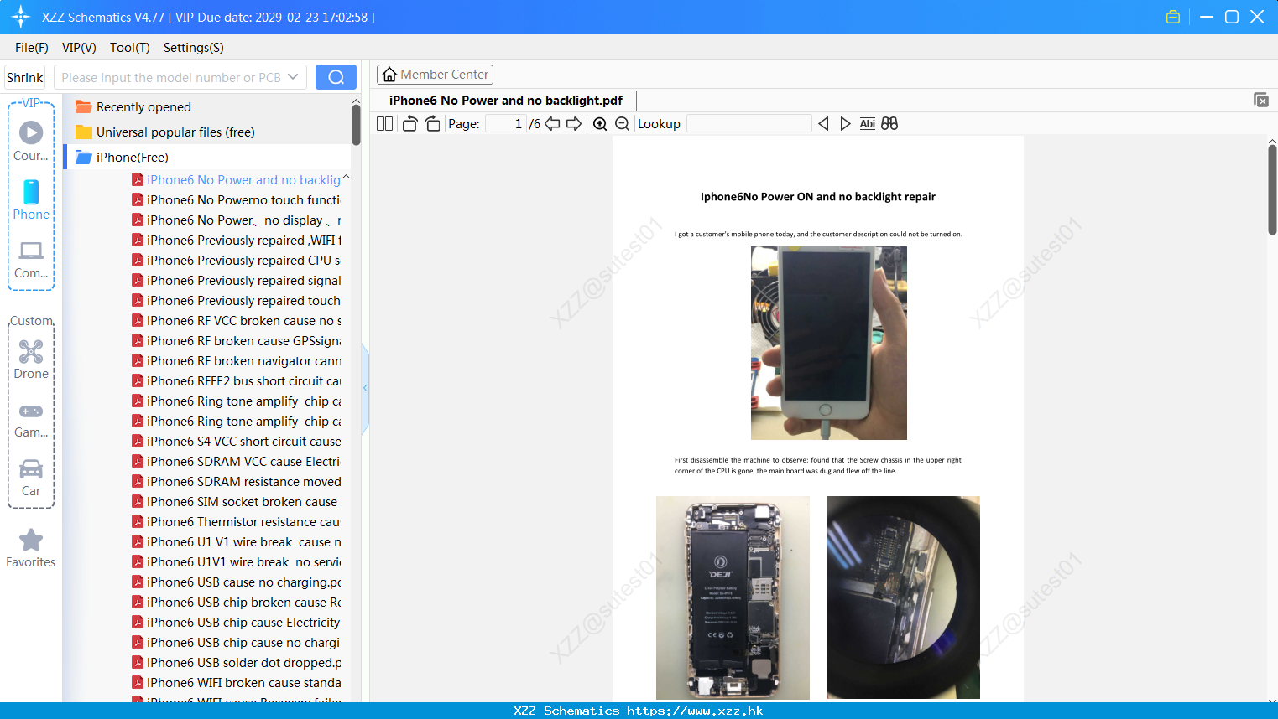Open Favorites in the sidebar
This screenshot has width=1278, height=719.
click(x=31, y=549)
